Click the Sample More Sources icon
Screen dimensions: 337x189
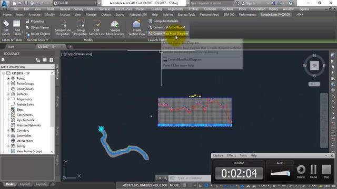pos(115,28)
